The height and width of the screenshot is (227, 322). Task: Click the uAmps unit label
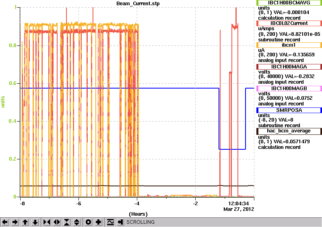click(266, 29)
